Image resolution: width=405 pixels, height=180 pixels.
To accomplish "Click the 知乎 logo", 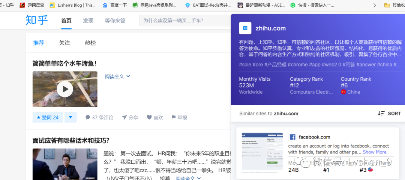I will (37, 20).
